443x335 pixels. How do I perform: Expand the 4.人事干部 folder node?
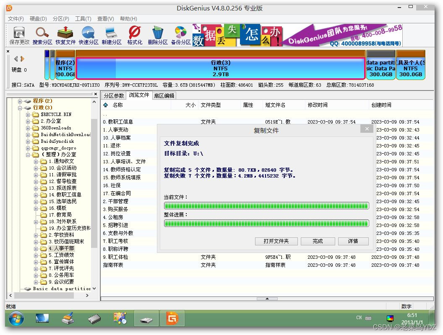point(36,249)
